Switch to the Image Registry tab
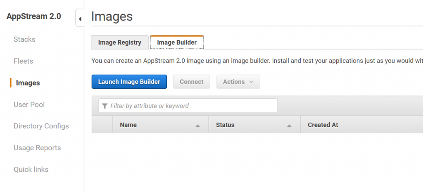Viewport: 423px width, 192px height. pos(120,43)
